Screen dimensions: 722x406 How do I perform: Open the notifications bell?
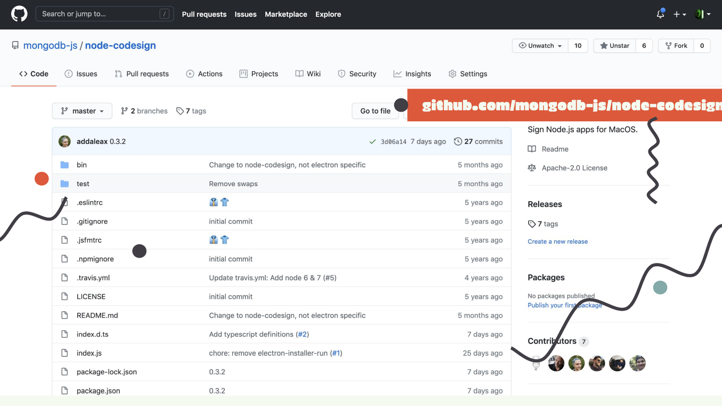(660, 14)
